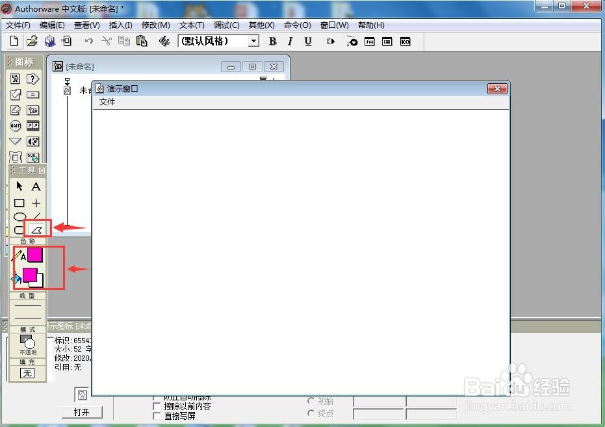The image size is (605, 427).
Task: Open the Functions window icon
Action: click(370, 42)
